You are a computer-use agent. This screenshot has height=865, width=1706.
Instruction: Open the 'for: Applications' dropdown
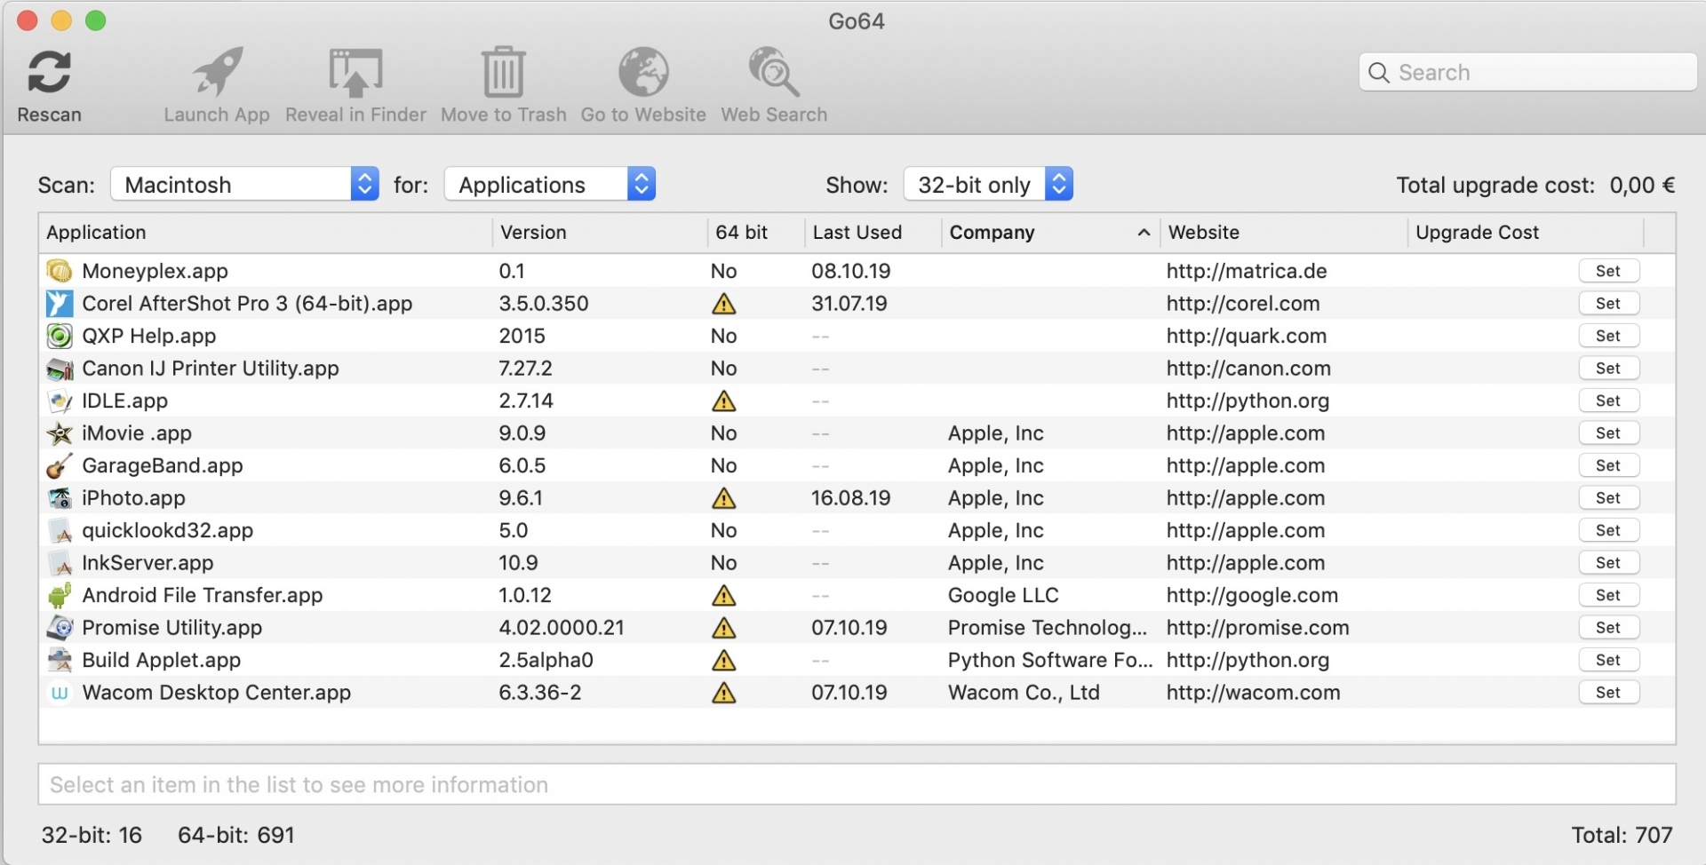(550, 185)
